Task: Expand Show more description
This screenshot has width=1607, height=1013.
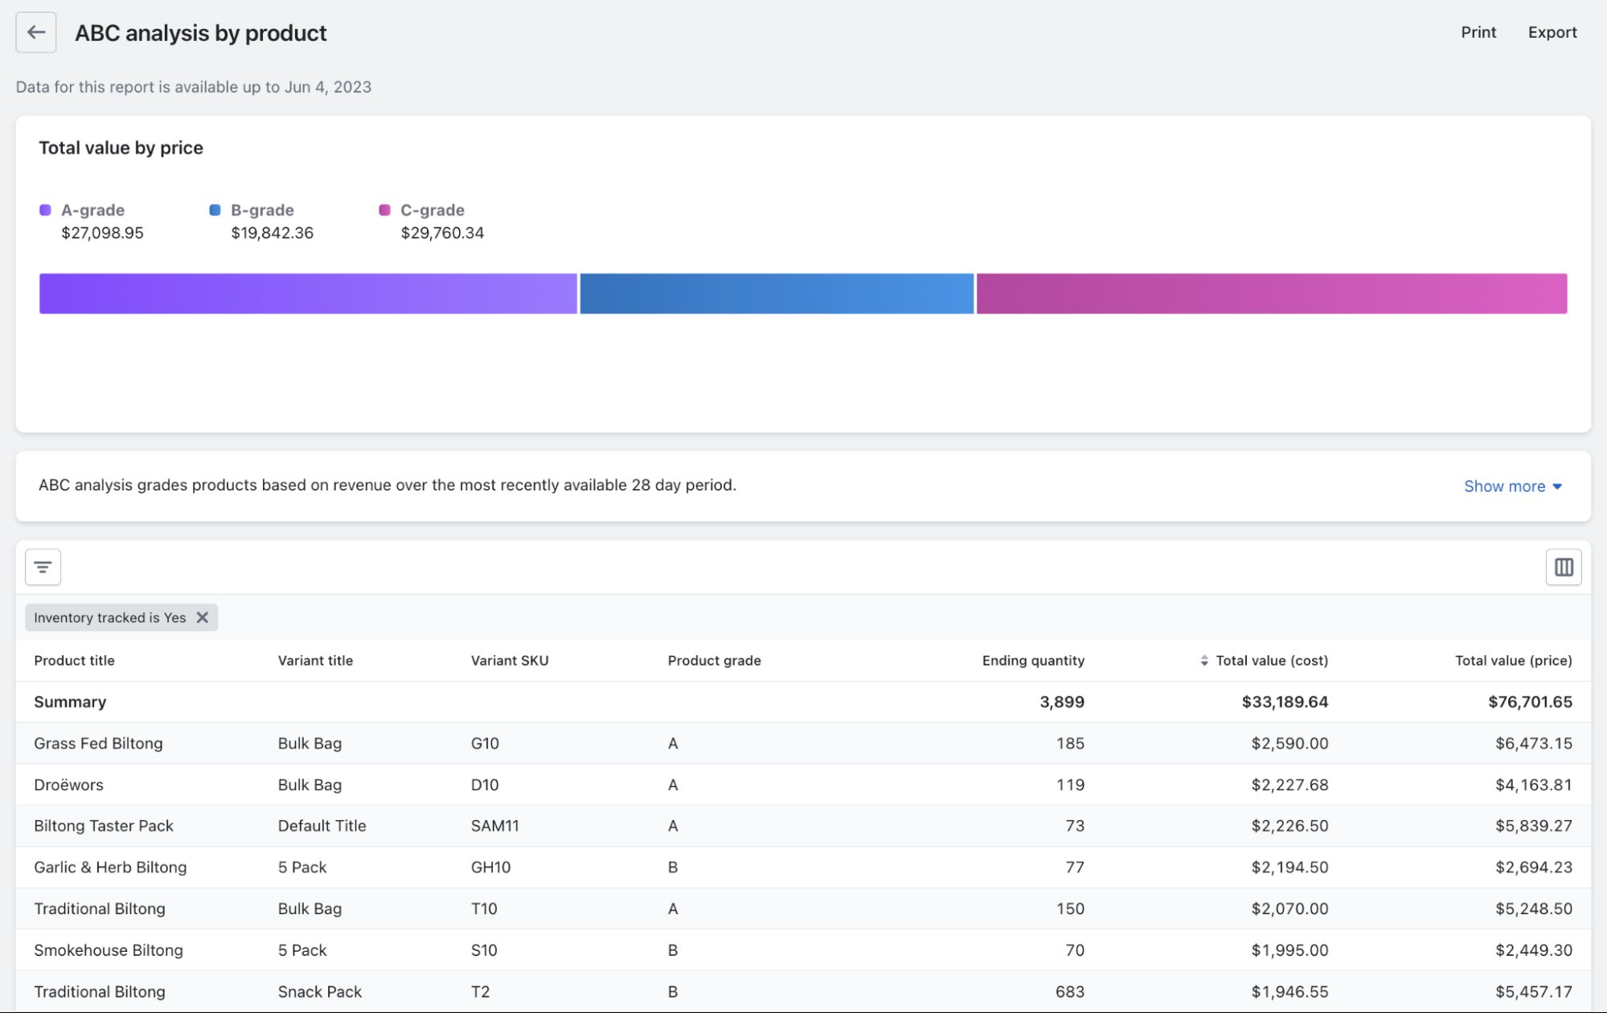Action: 1512,486
